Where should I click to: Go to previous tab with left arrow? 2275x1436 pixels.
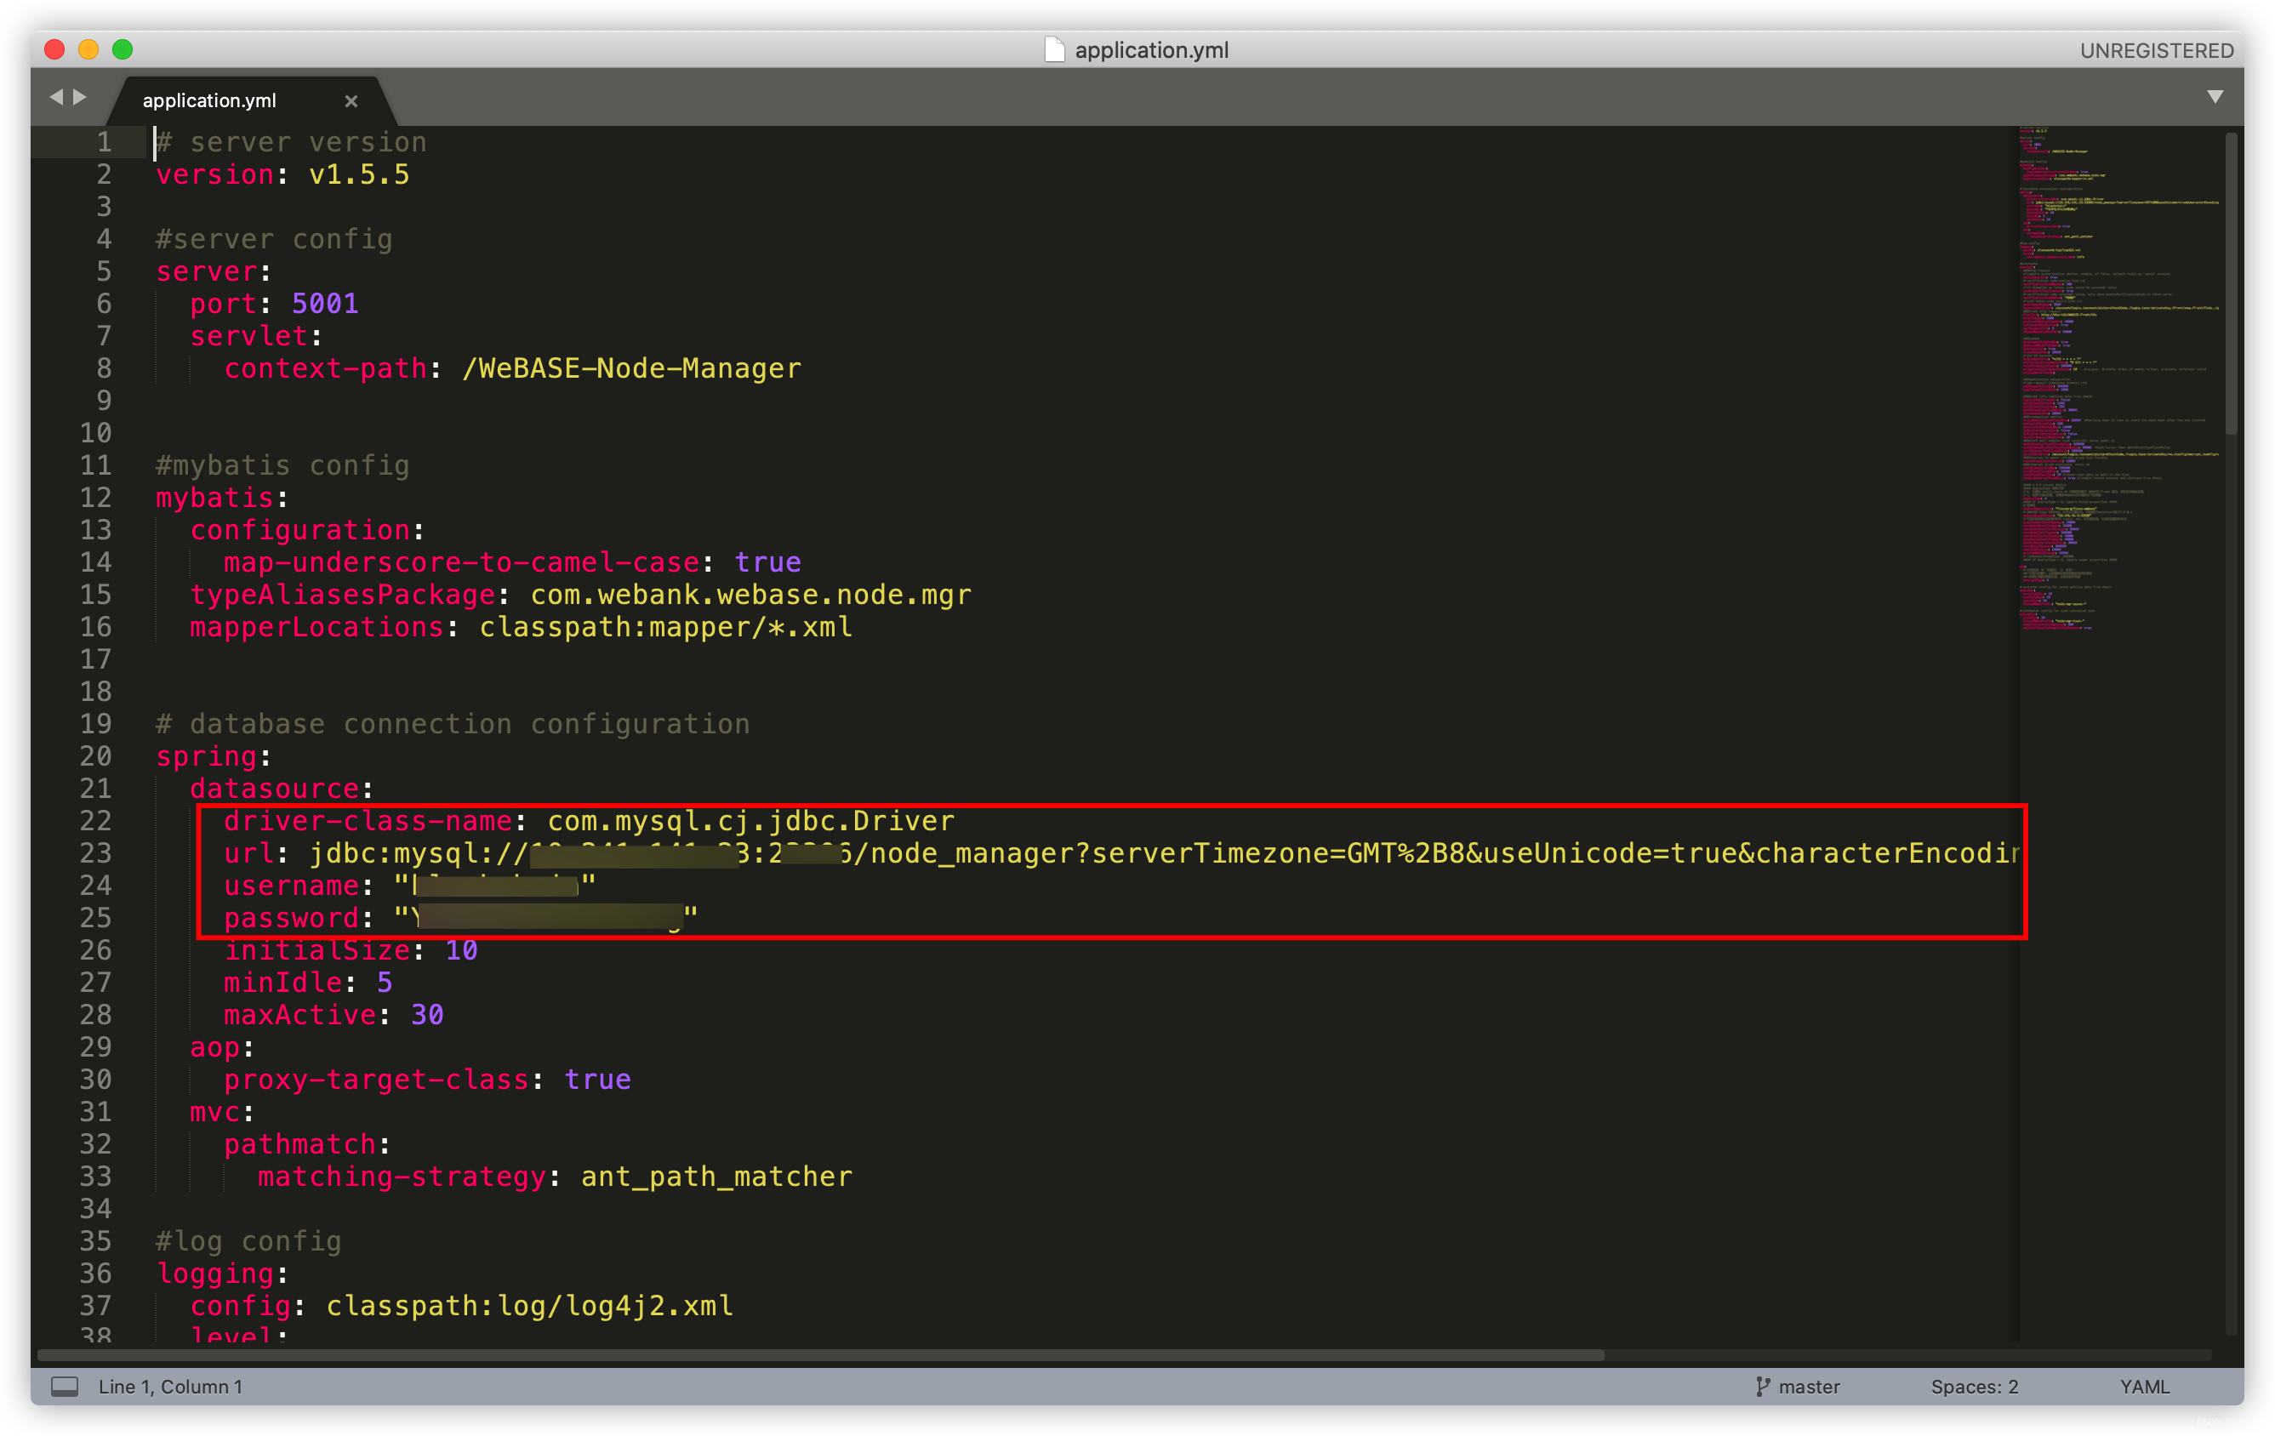click(x=57, y=96)
